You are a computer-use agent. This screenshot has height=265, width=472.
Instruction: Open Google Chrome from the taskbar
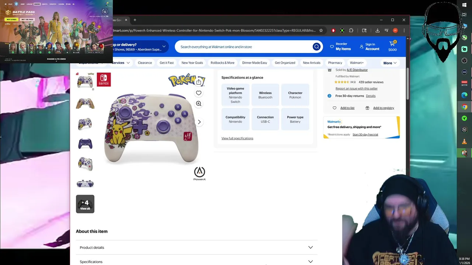[x=464, y=107]
